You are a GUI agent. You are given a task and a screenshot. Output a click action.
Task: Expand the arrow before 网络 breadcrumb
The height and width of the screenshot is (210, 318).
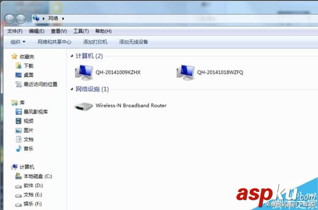click(x=44, y=19)
